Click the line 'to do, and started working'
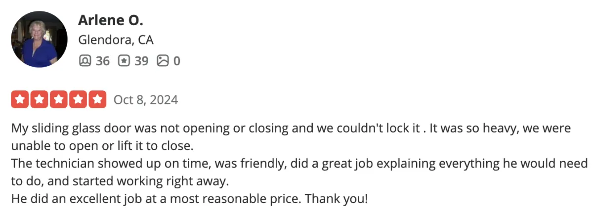 (x=120, y=181)
